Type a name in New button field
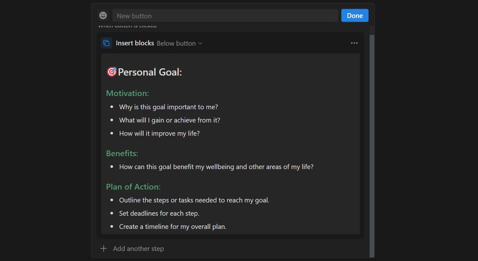Viewport: 478px width, 261px height. point(225,16)
